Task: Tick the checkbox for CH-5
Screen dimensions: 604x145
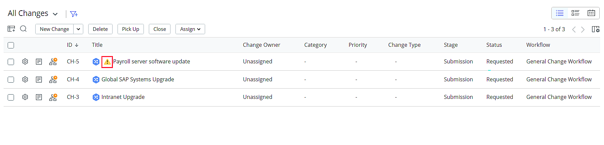Action: (x=11, y=62)
